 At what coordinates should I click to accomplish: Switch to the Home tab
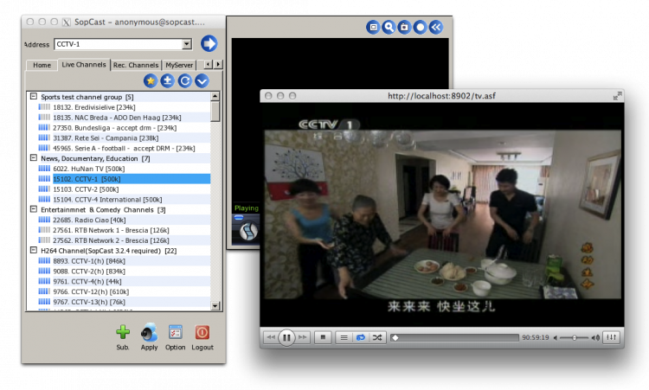tap(42, 65)
